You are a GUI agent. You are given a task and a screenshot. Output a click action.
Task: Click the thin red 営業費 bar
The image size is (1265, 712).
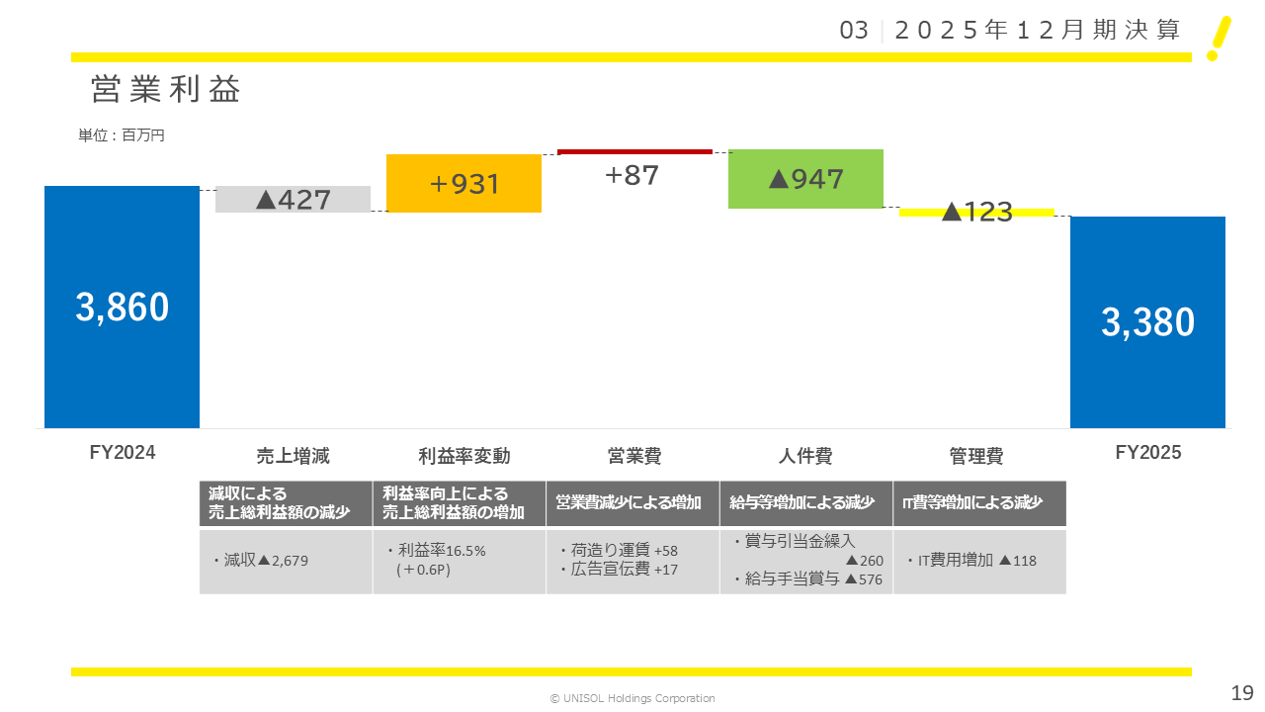(x=634, y=151)
